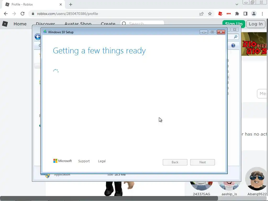Screen dimensions: 268x201
Task: Open the Support link in Setup
Action: [84, 161]
